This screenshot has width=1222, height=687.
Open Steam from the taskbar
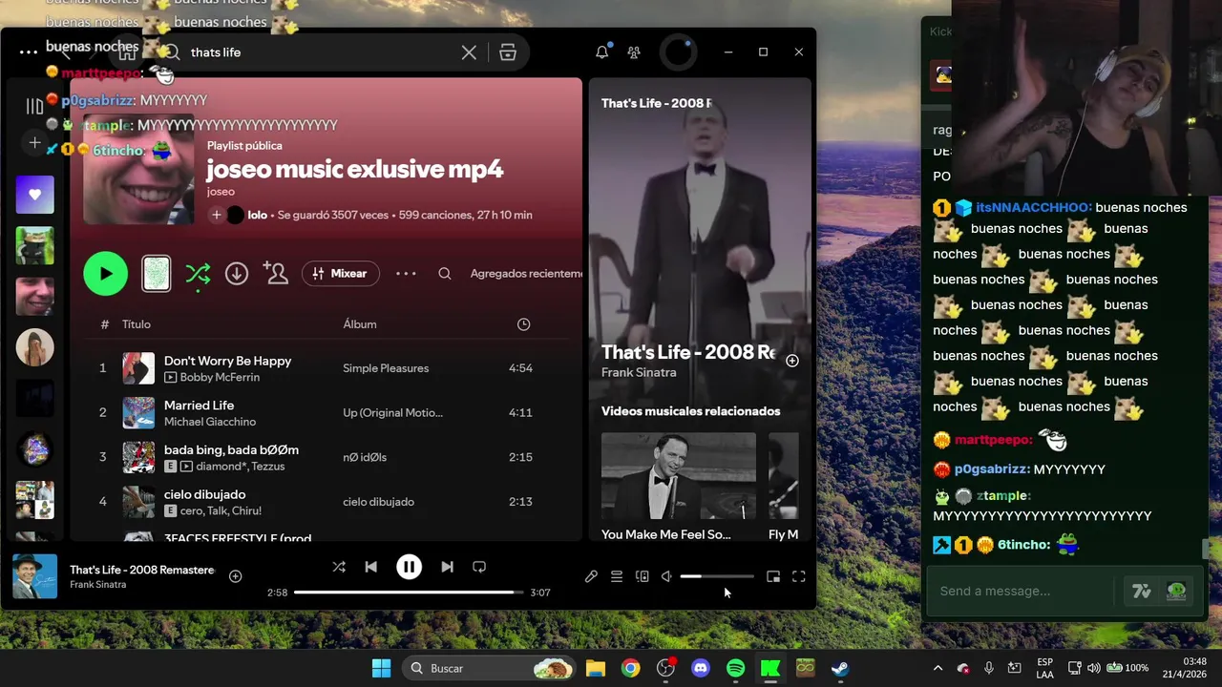[x=840, y=668]
